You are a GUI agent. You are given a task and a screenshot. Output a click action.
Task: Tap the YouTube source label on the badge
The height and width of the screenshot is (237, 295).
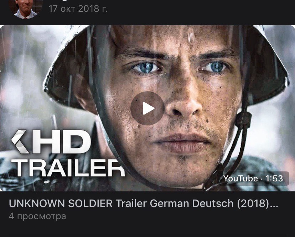click(x=240, y=179)
